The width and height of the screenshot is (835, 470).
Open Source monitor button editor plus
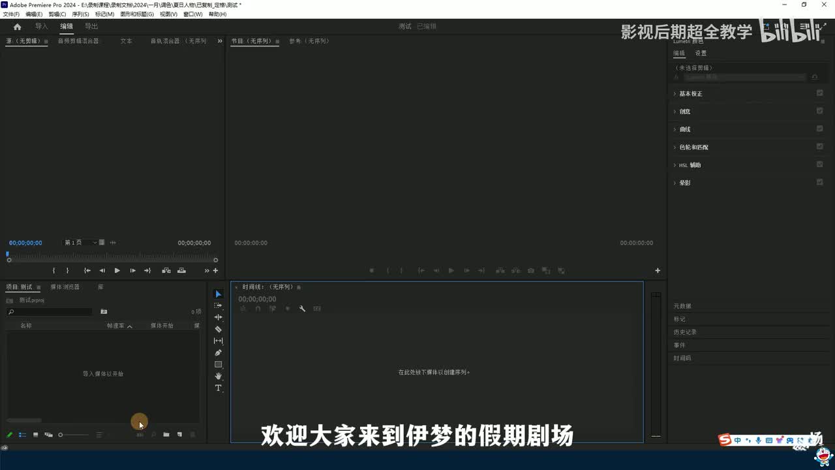215,270
